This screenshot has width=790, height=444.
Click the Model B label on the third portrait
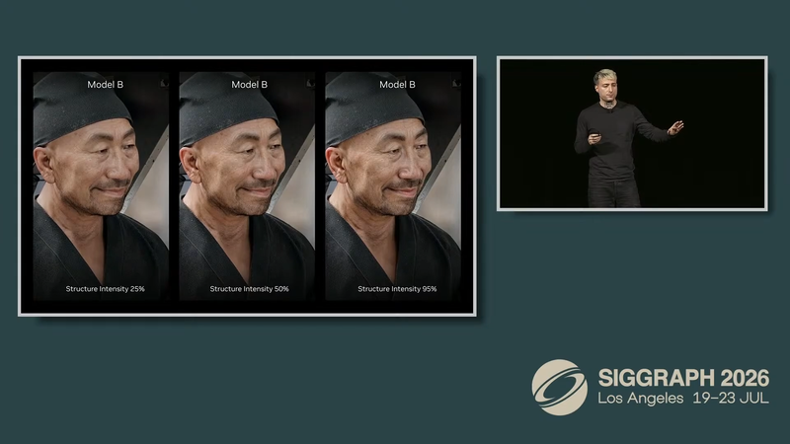[x=397, y=85]
